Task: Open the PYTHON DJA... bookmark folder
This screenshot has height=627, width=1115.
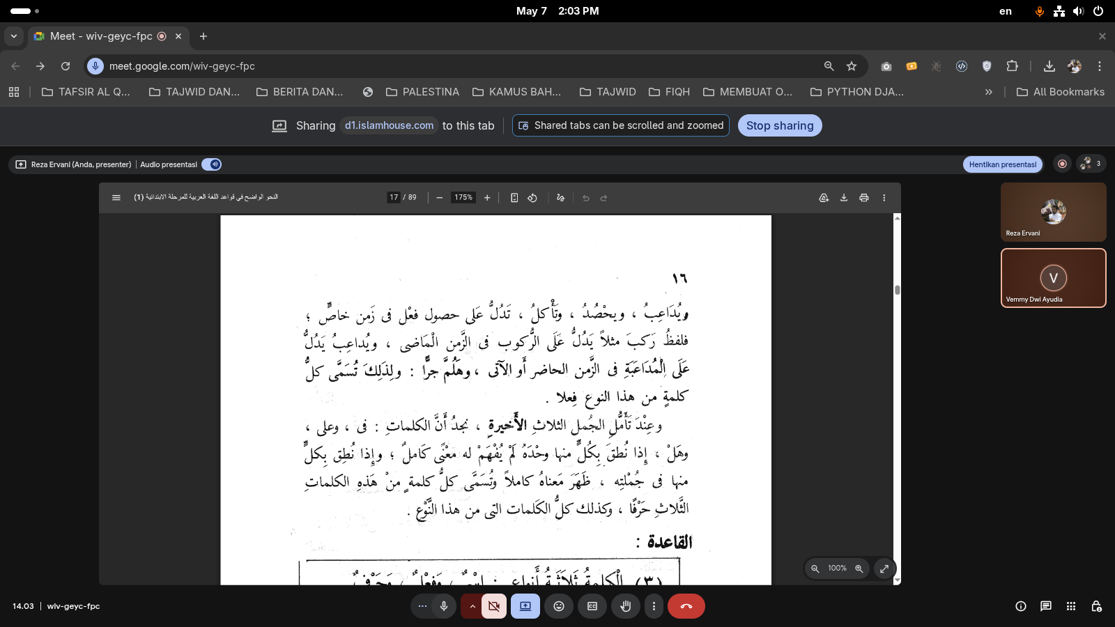Action: 857,92
